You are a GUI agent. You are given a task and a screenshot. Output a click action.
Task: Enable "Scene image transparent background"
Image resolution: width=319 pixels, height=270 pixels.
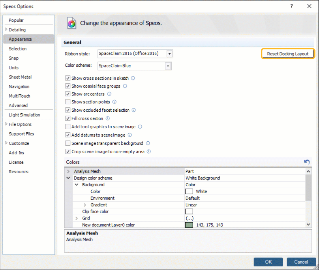pyautogui.click(x=68, y=143)
